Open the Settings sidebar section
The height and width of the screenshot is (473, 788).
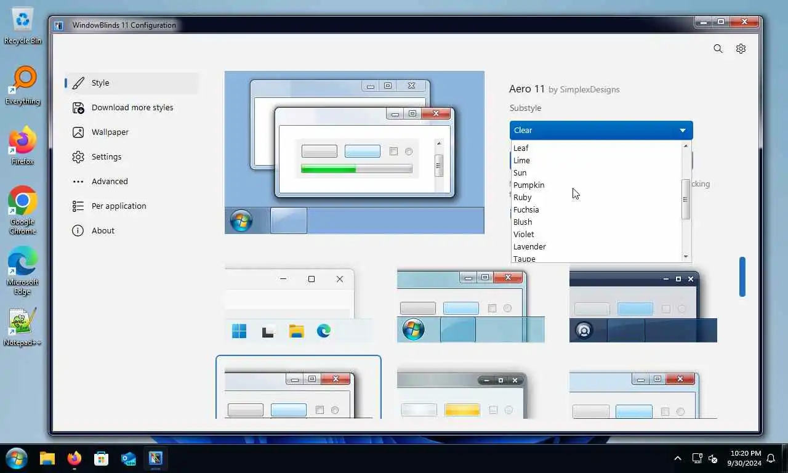click(x=132, y=157)
